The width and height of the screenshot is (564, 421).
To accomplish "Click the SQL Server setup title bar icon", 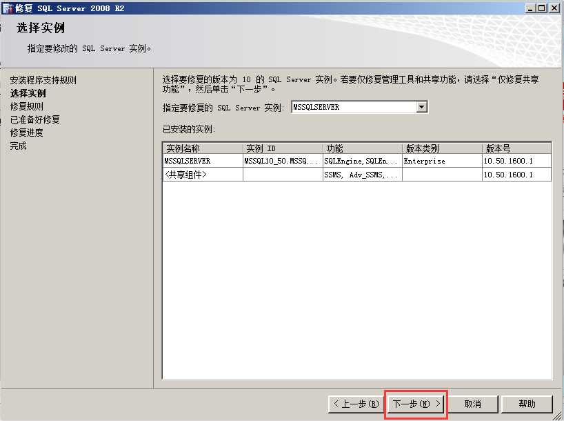I will tap(8, 8).
